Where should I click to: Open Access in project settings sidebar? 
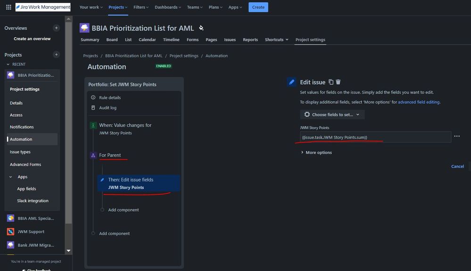click(16, 115)
